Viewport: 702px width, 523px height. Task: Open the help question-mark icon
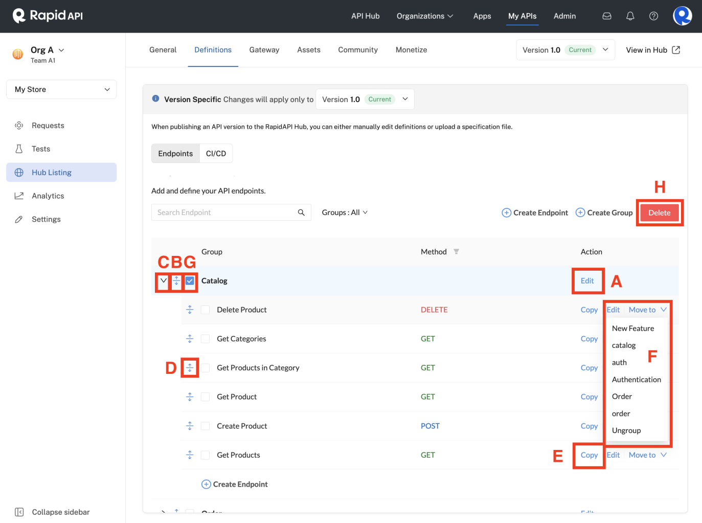point(653,16)
